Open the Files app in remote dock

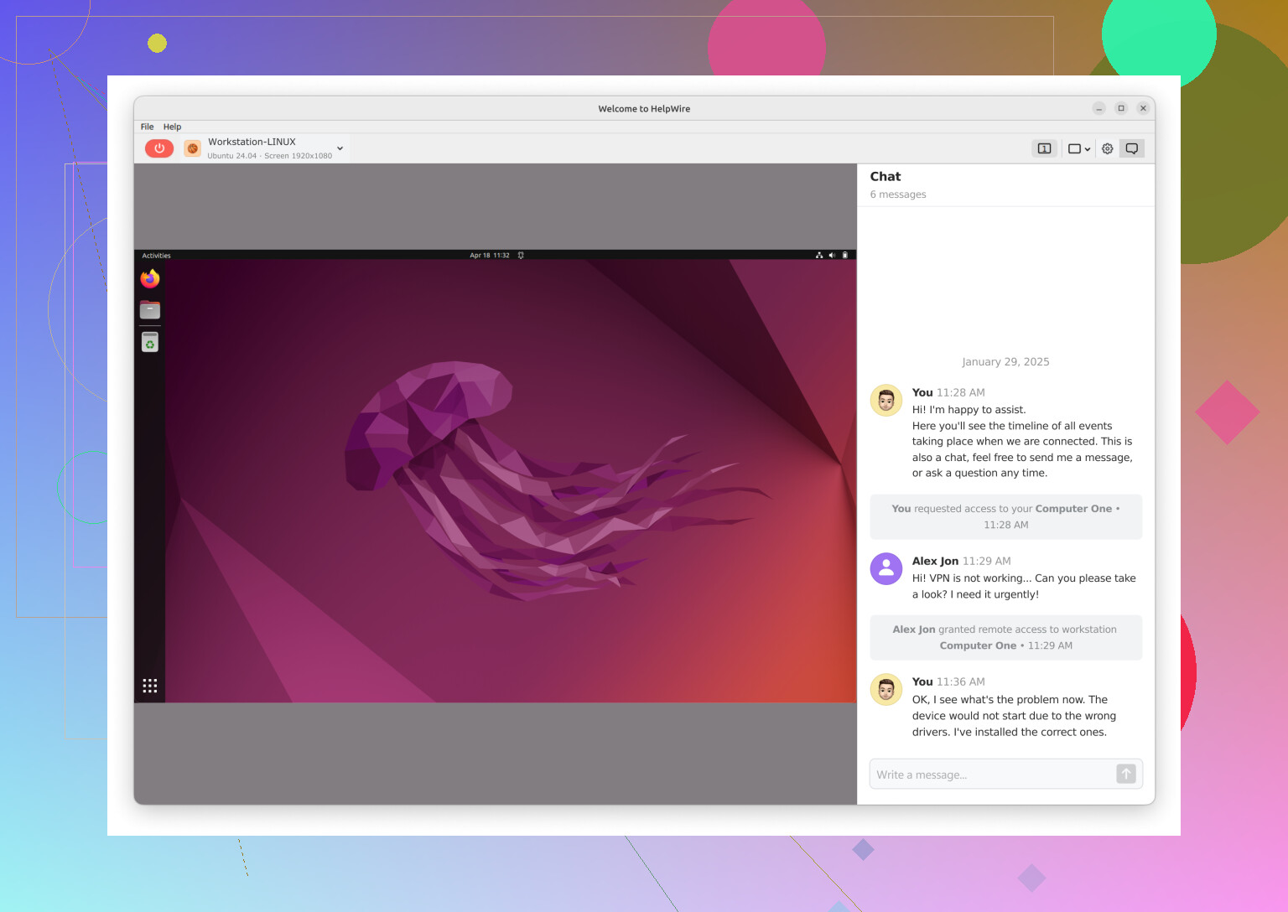point(150,310)
